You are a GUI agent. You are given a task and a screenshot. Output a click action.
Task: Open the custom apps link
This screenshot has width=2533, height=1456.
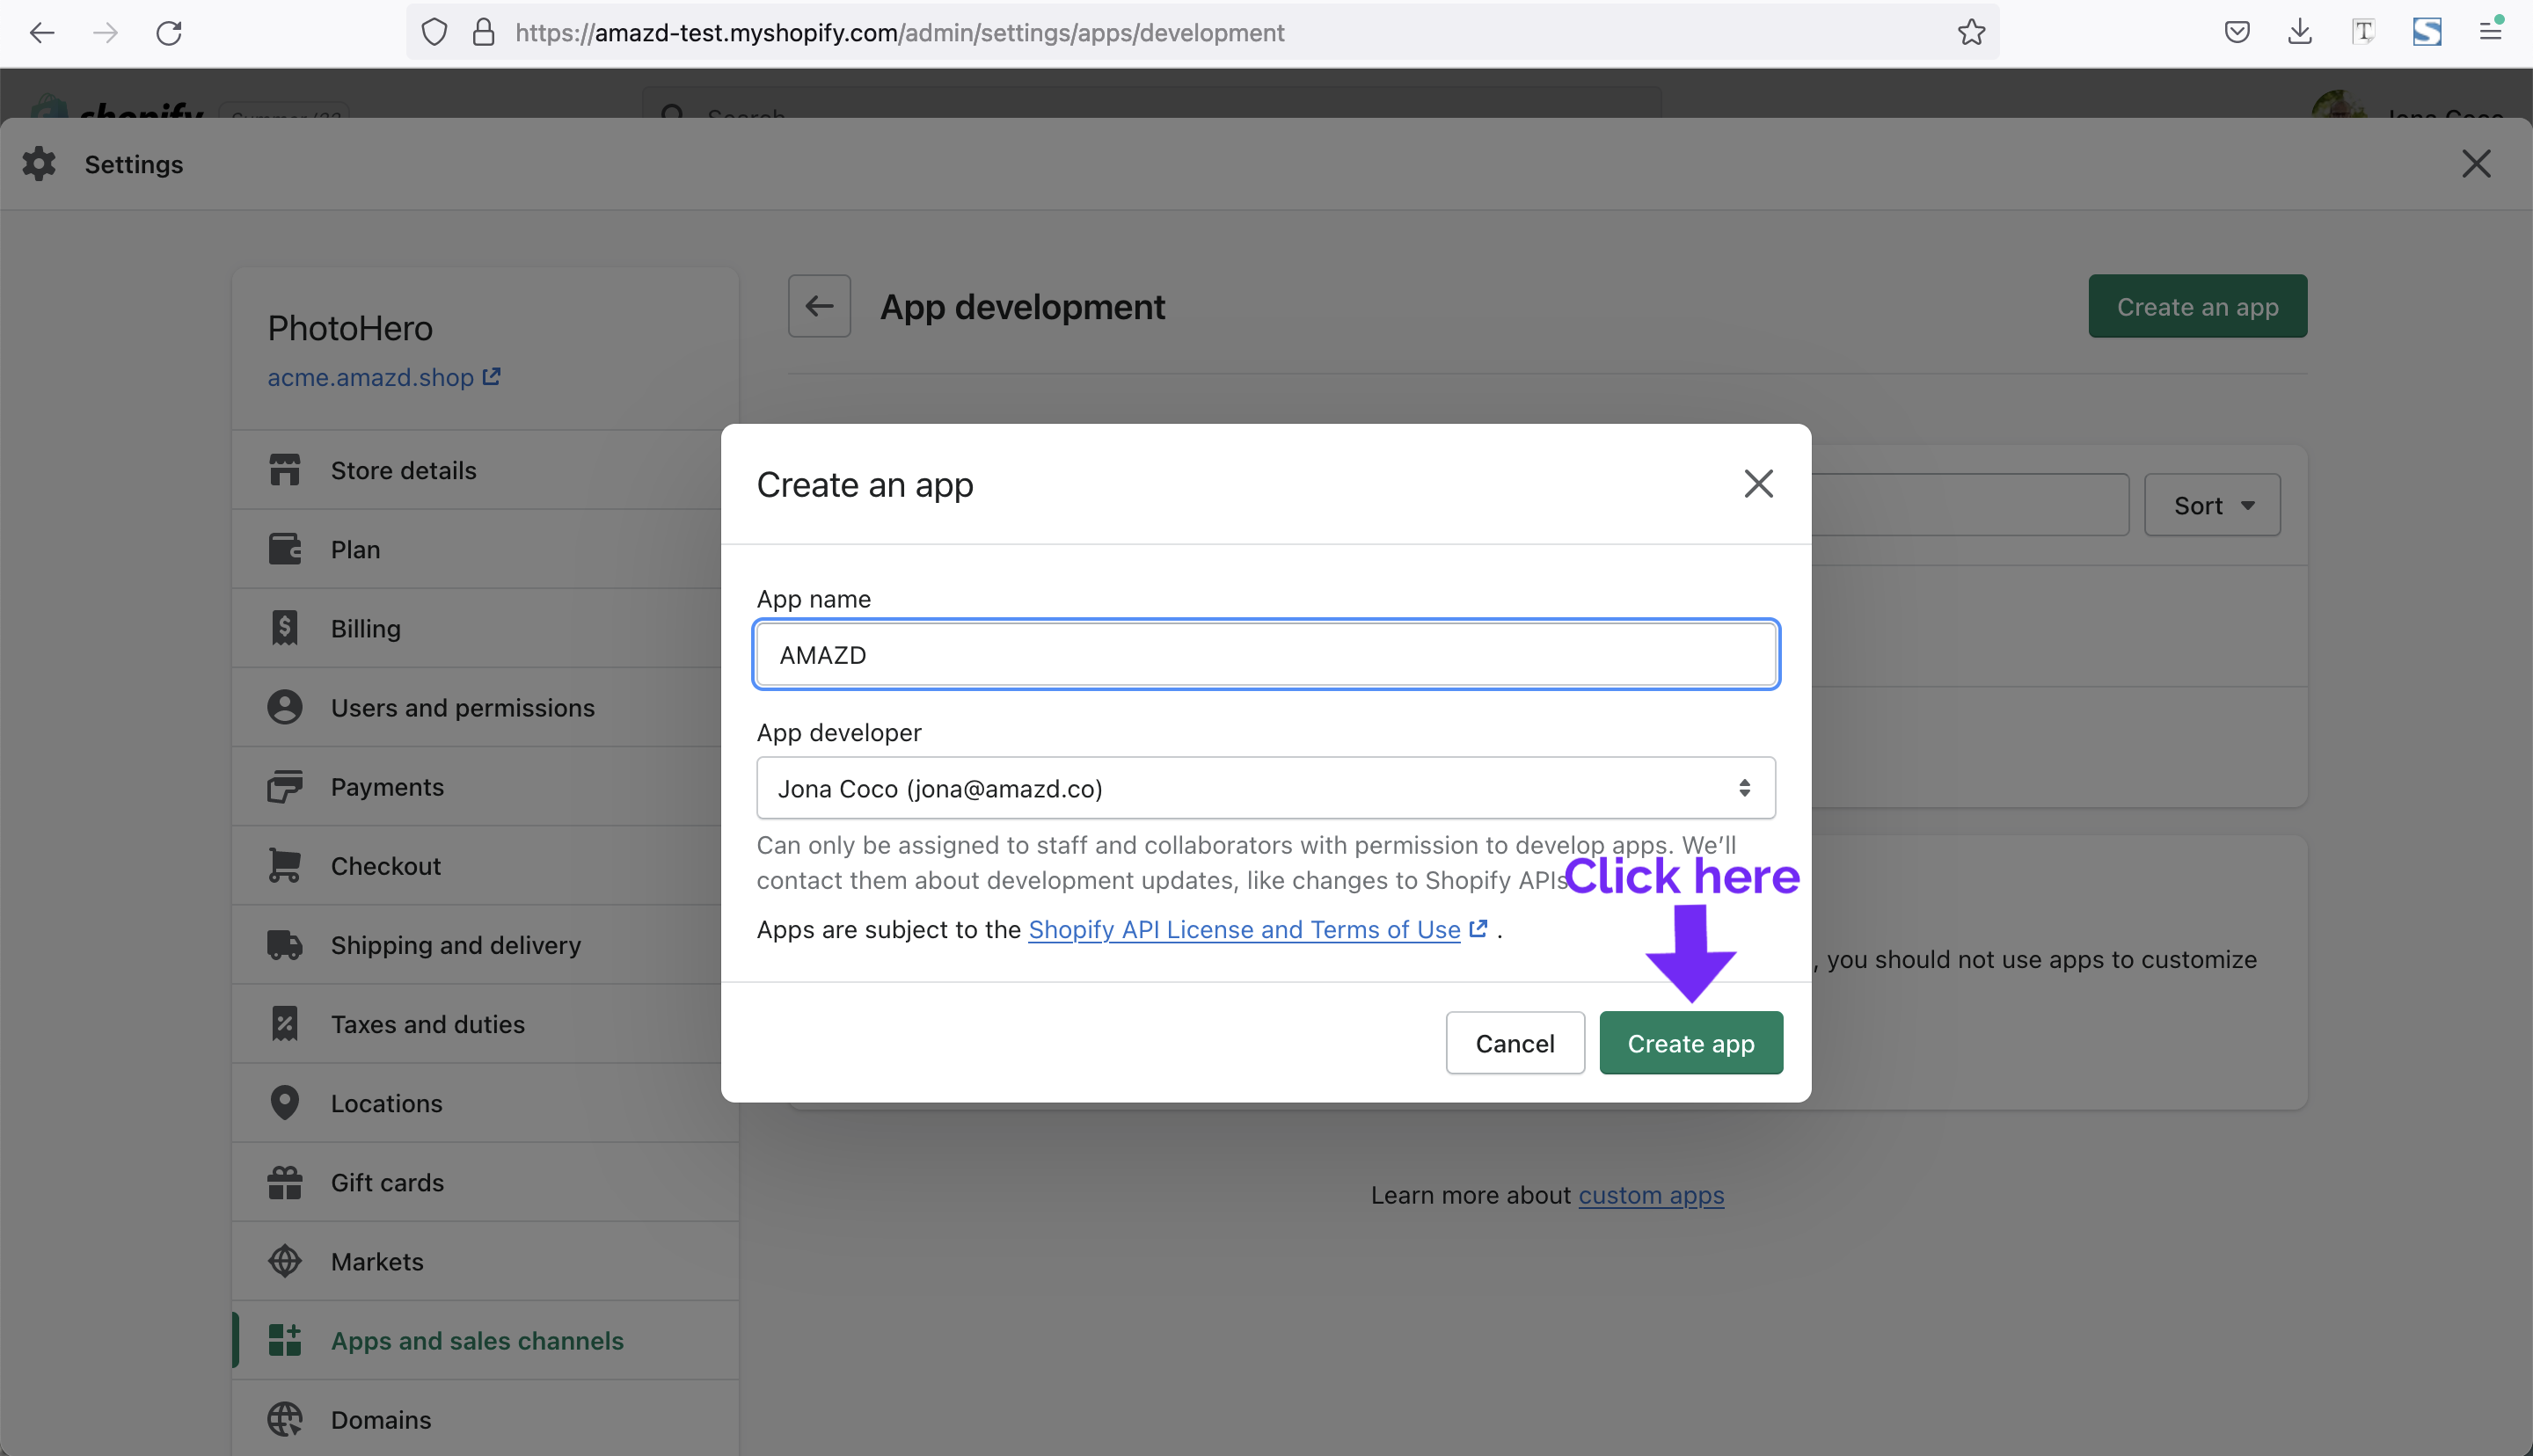1651,1196
